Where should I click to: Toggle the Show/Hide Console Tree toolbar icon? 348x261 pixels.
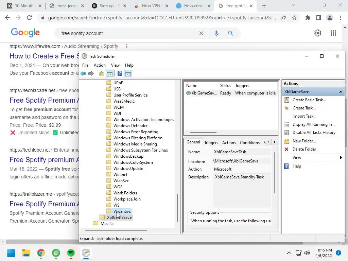point(110,73)
